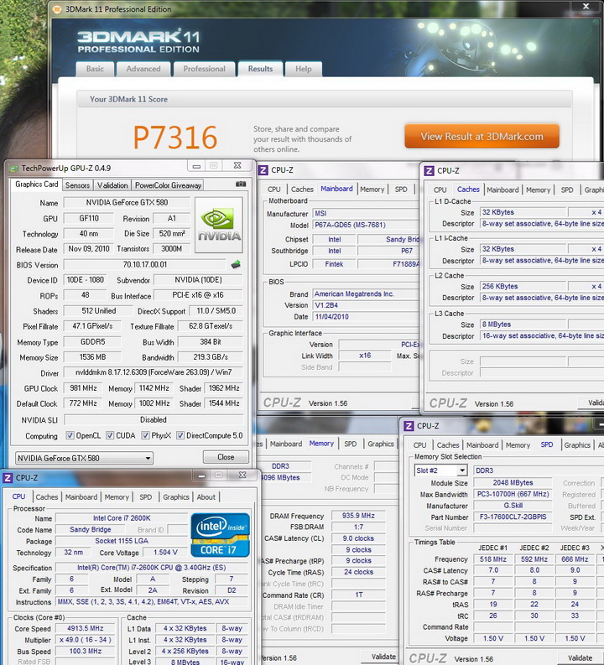Click the P7316 score text
This screenshot has height=665, width=604.
174,138
